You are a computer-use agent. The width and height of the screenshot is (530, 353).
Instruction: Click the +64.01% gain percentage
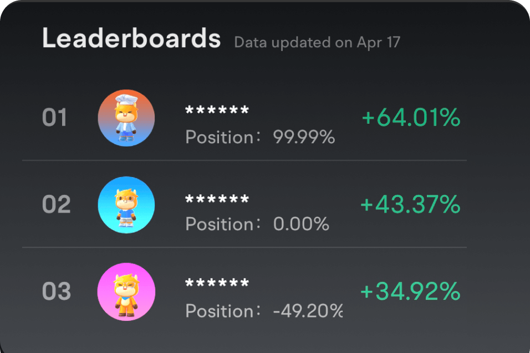click(x=410, y=118)
